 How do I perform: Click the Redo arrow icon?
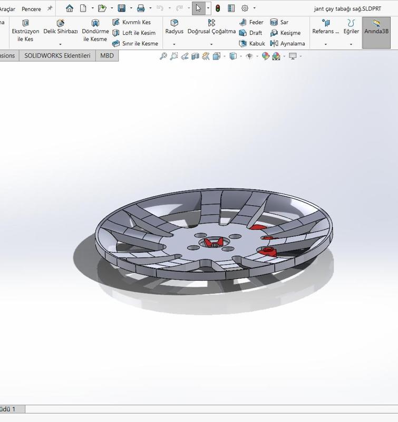(x=179, y=8)
